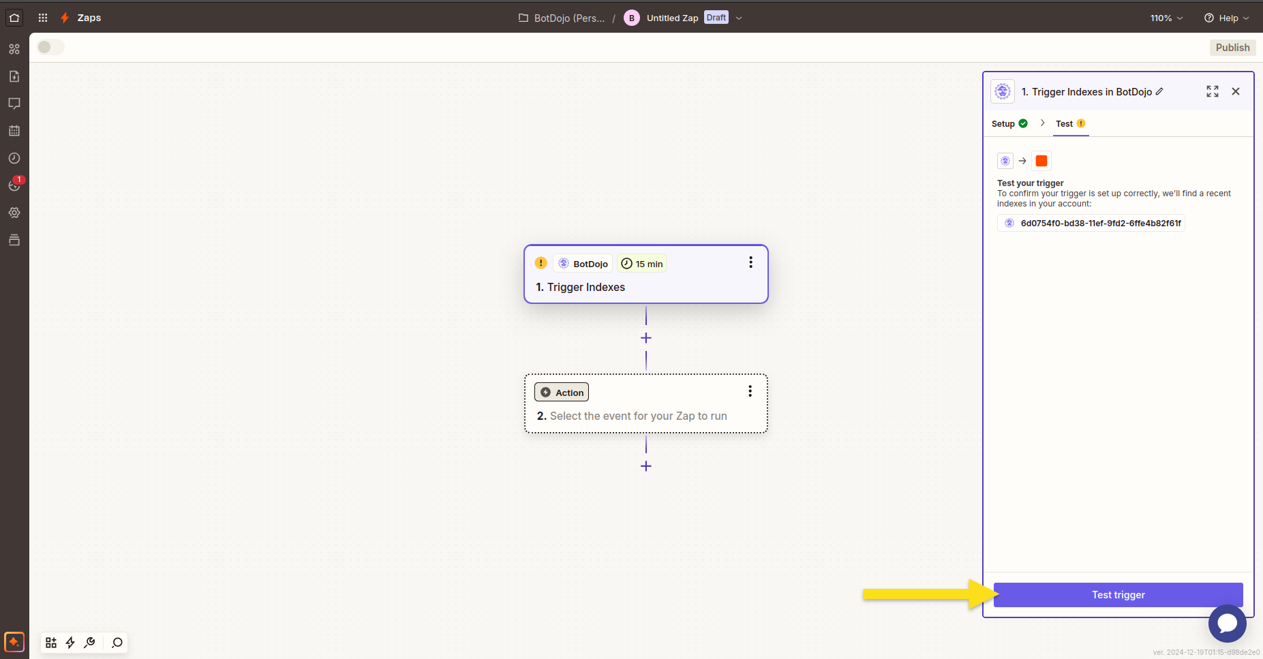Open the clock history icon in left sidebar
This screenshot has width=1263, height=659.
click(14, 158)
